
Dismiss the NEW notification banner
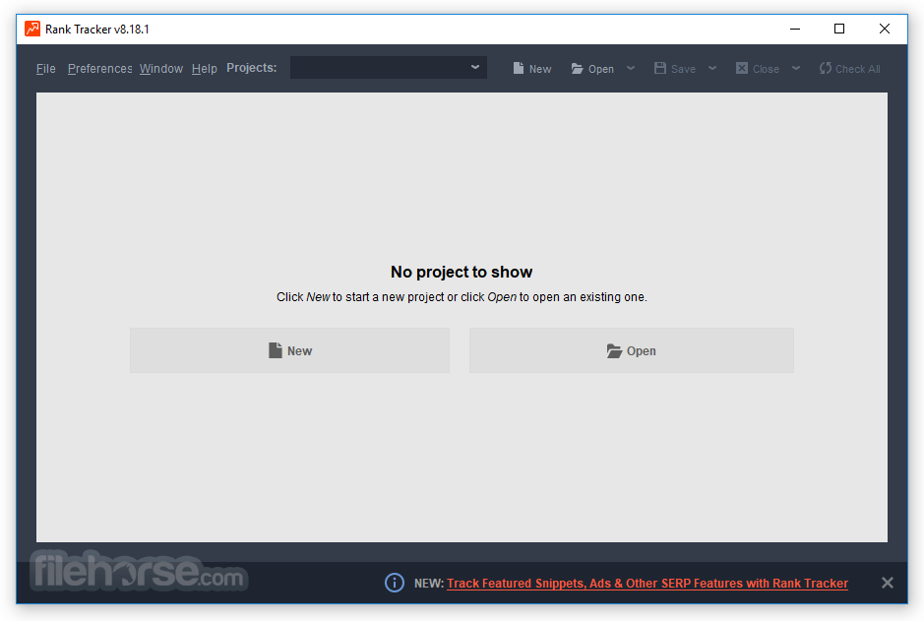(x=887, y=583)
